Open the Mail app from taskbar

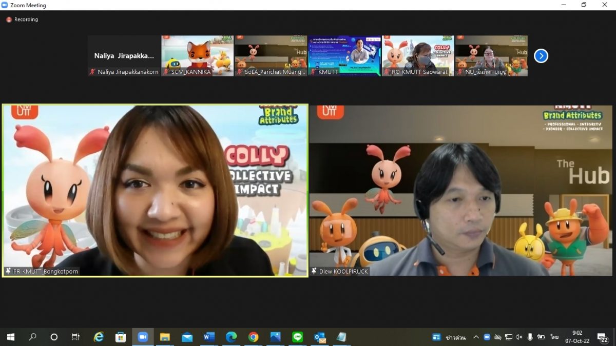pos(187,337)
